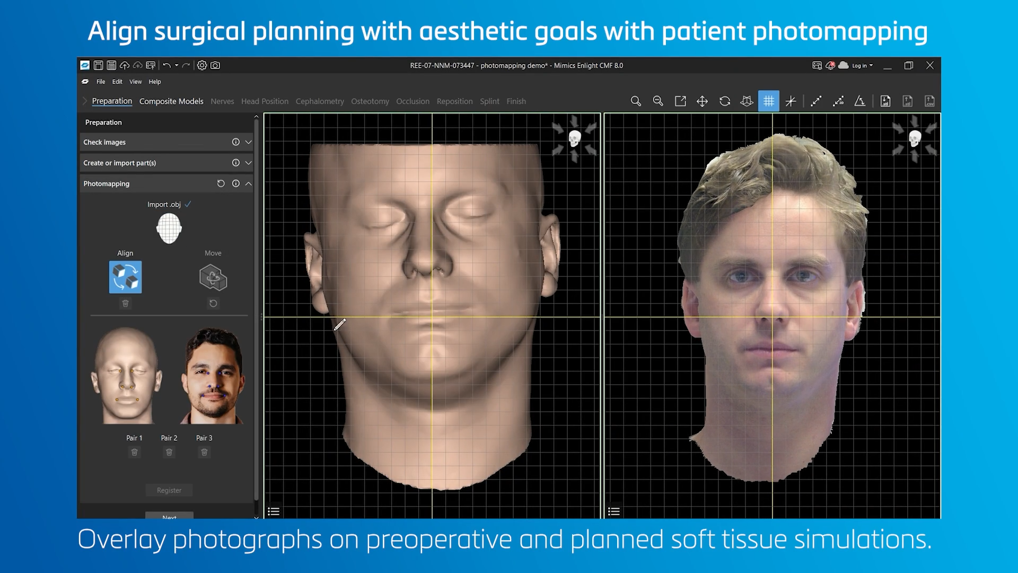
Task: Open the Log in dropdown
Action: tap(862, 66)
